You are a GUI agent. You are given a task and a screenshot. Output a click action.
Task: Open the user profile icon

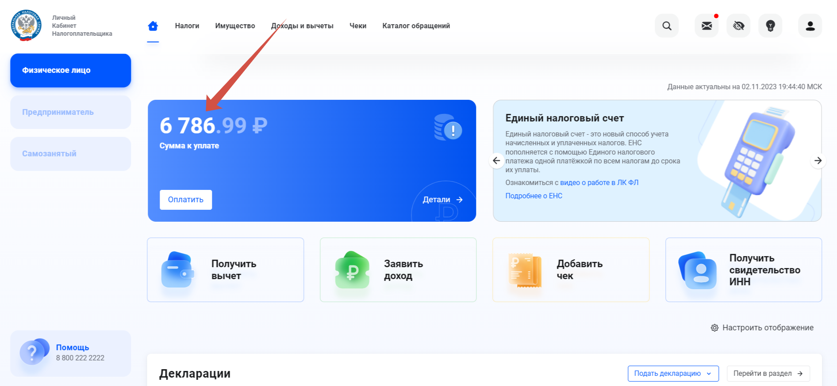[810, 26]
